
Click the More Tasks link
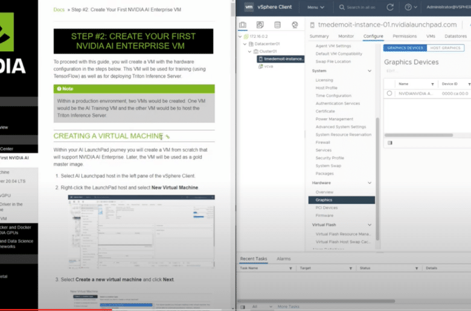[289, 307]
